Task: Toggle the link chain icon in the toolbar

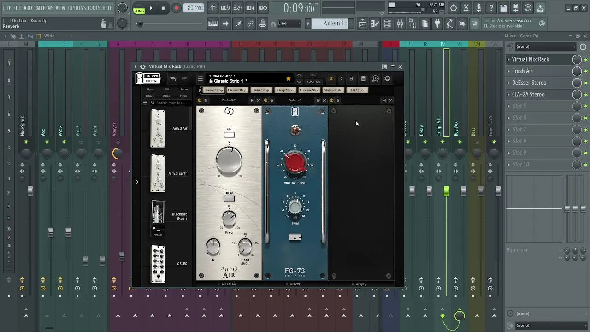Action: [250, 24]
